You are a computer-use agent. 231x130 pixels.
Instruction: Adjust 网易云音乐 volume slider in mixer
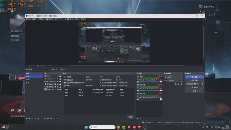pyautogui.click(x=150, y=82)
